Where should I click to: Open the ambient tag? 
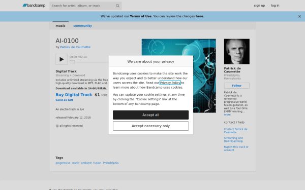point(86,163)
